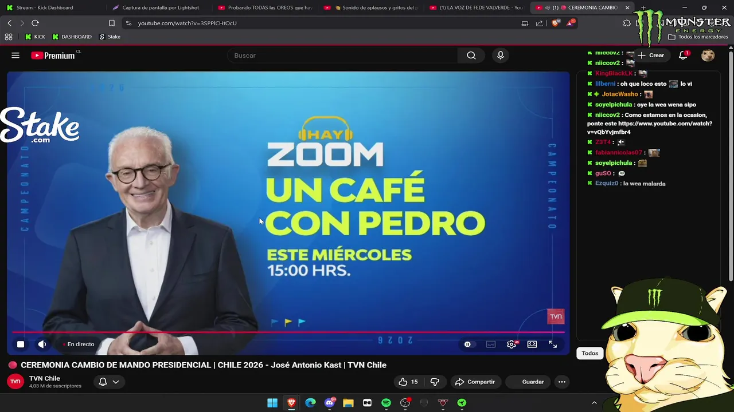Open the Todos chat filter

coord(590,353)
